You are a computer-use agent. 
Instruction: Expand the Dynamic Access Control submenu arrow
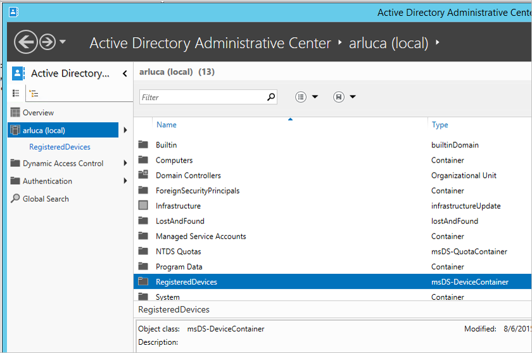tap(125, 163)
